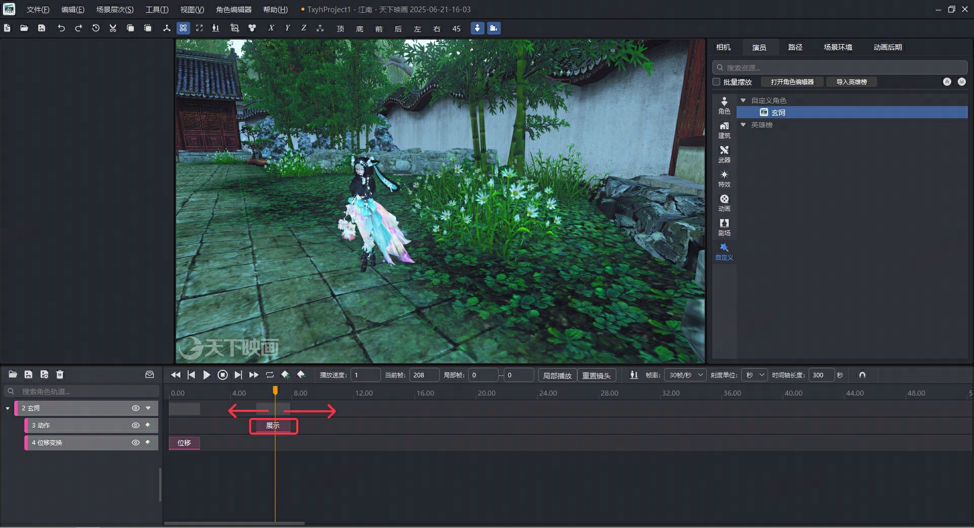Viewport: 974px width, 528px height.
Task: Toggle the blue camera toolbar button
Action: pos(494,28)
